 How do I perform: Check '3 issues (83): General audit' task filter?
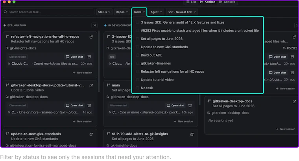[137, 22]
